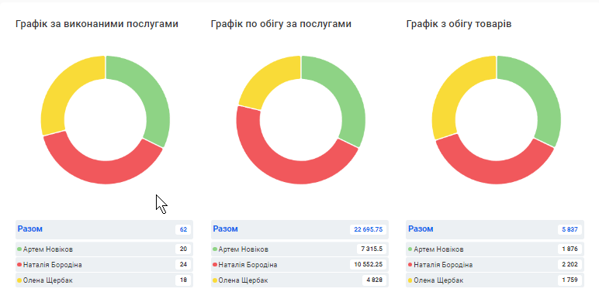
Task: Click the value badge 62
Action: 183,229
